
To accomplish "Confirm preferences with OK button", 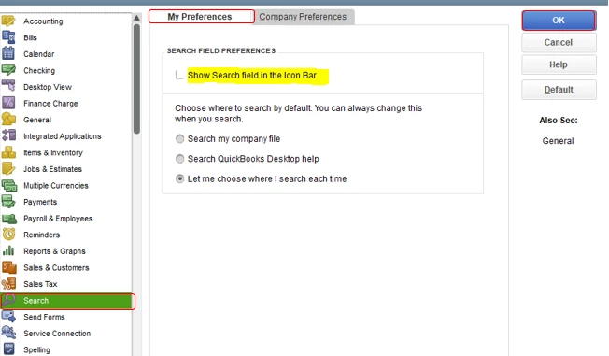I will pyautogui.click(x=559, y=21).
